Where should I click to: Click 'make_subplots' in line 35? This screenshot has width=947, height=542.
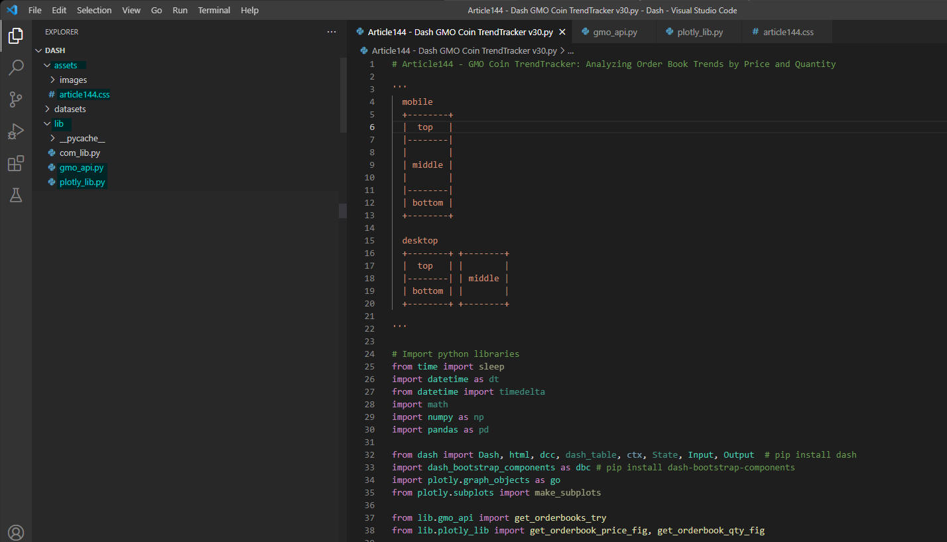coord(568,492)
